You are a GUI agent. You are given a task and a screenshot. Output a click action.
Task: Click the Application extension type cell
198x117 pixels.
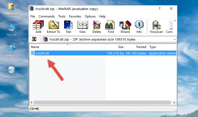point(162,53)
